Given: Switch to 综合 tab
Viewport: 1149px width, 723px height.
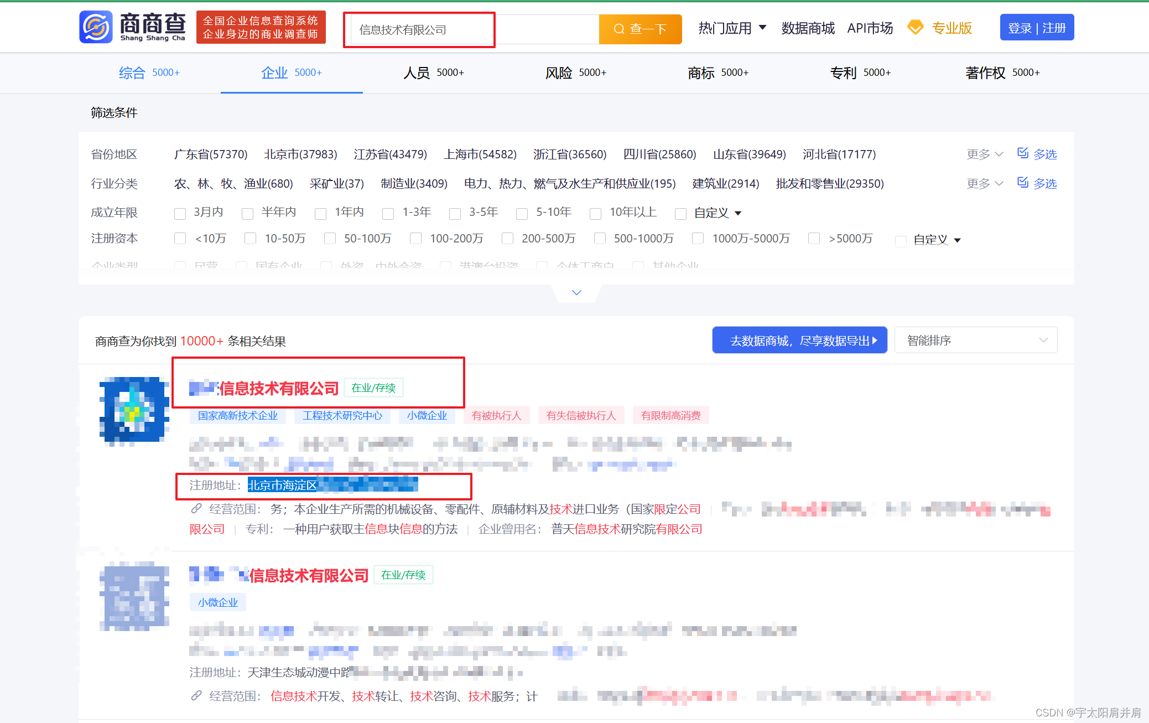Looking at the screenshot, I should (x=149, y=73).
